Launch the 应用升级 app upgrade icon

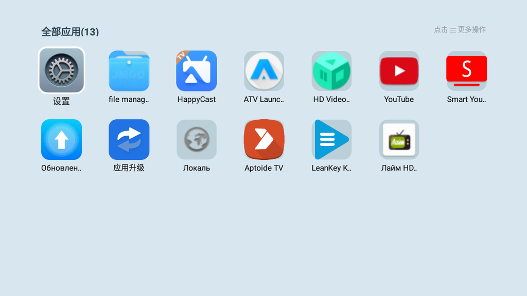pyautogui.click(x=129, y=140)
